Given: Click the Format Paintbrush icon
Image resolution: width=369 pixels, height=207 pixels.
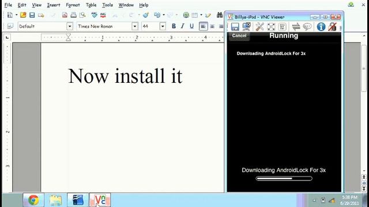Looking at the screenshot, I should 146,15.
